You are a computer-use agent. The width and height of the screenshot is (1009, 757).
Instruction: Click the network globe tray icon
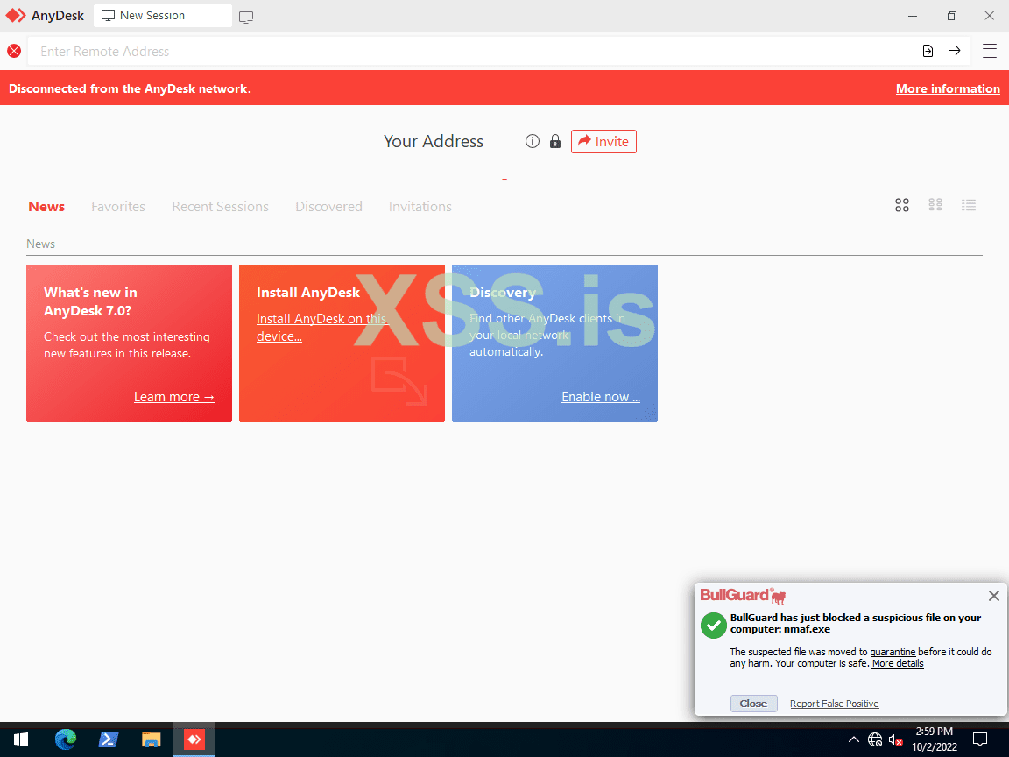pyautogui.click(x=874, y=739)
